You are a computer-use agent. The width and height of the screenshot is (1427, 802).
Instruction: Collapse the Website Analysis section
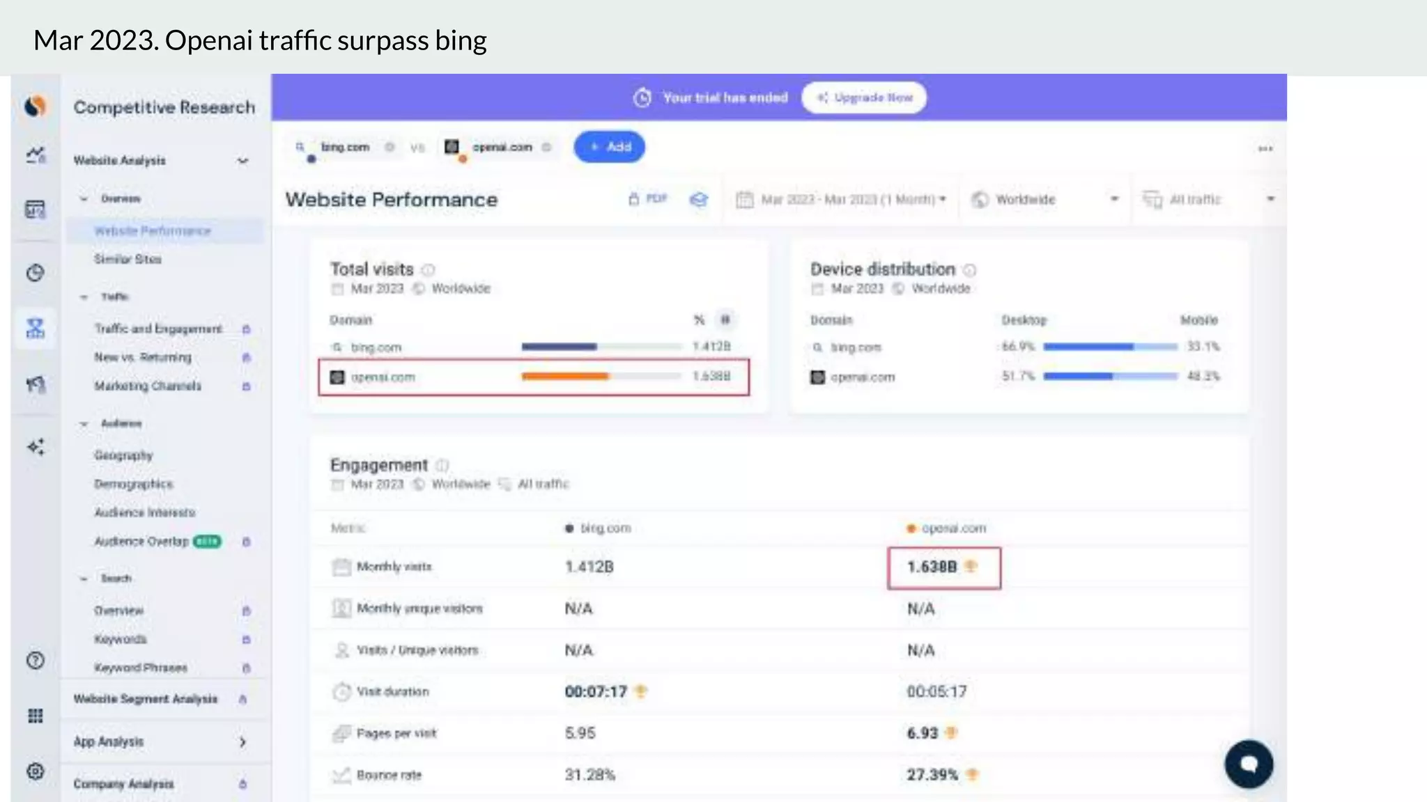(x=242, y=161)
